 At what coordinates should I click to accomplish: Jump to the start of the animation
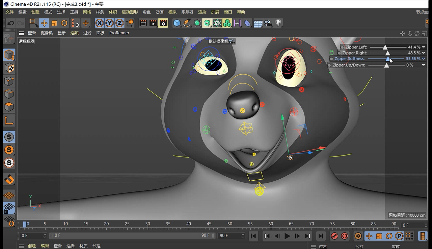(x=253, y=236)
